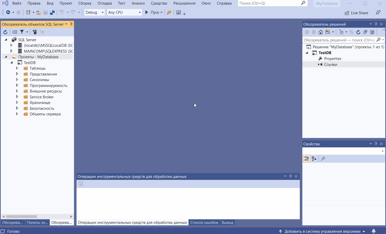Refresh the SQL Server Object Explorer
The image size is (386, 234).
[5, 32]
